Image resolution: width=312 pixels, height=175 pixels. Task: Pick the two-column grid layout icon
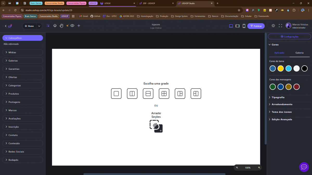point(132,94)
